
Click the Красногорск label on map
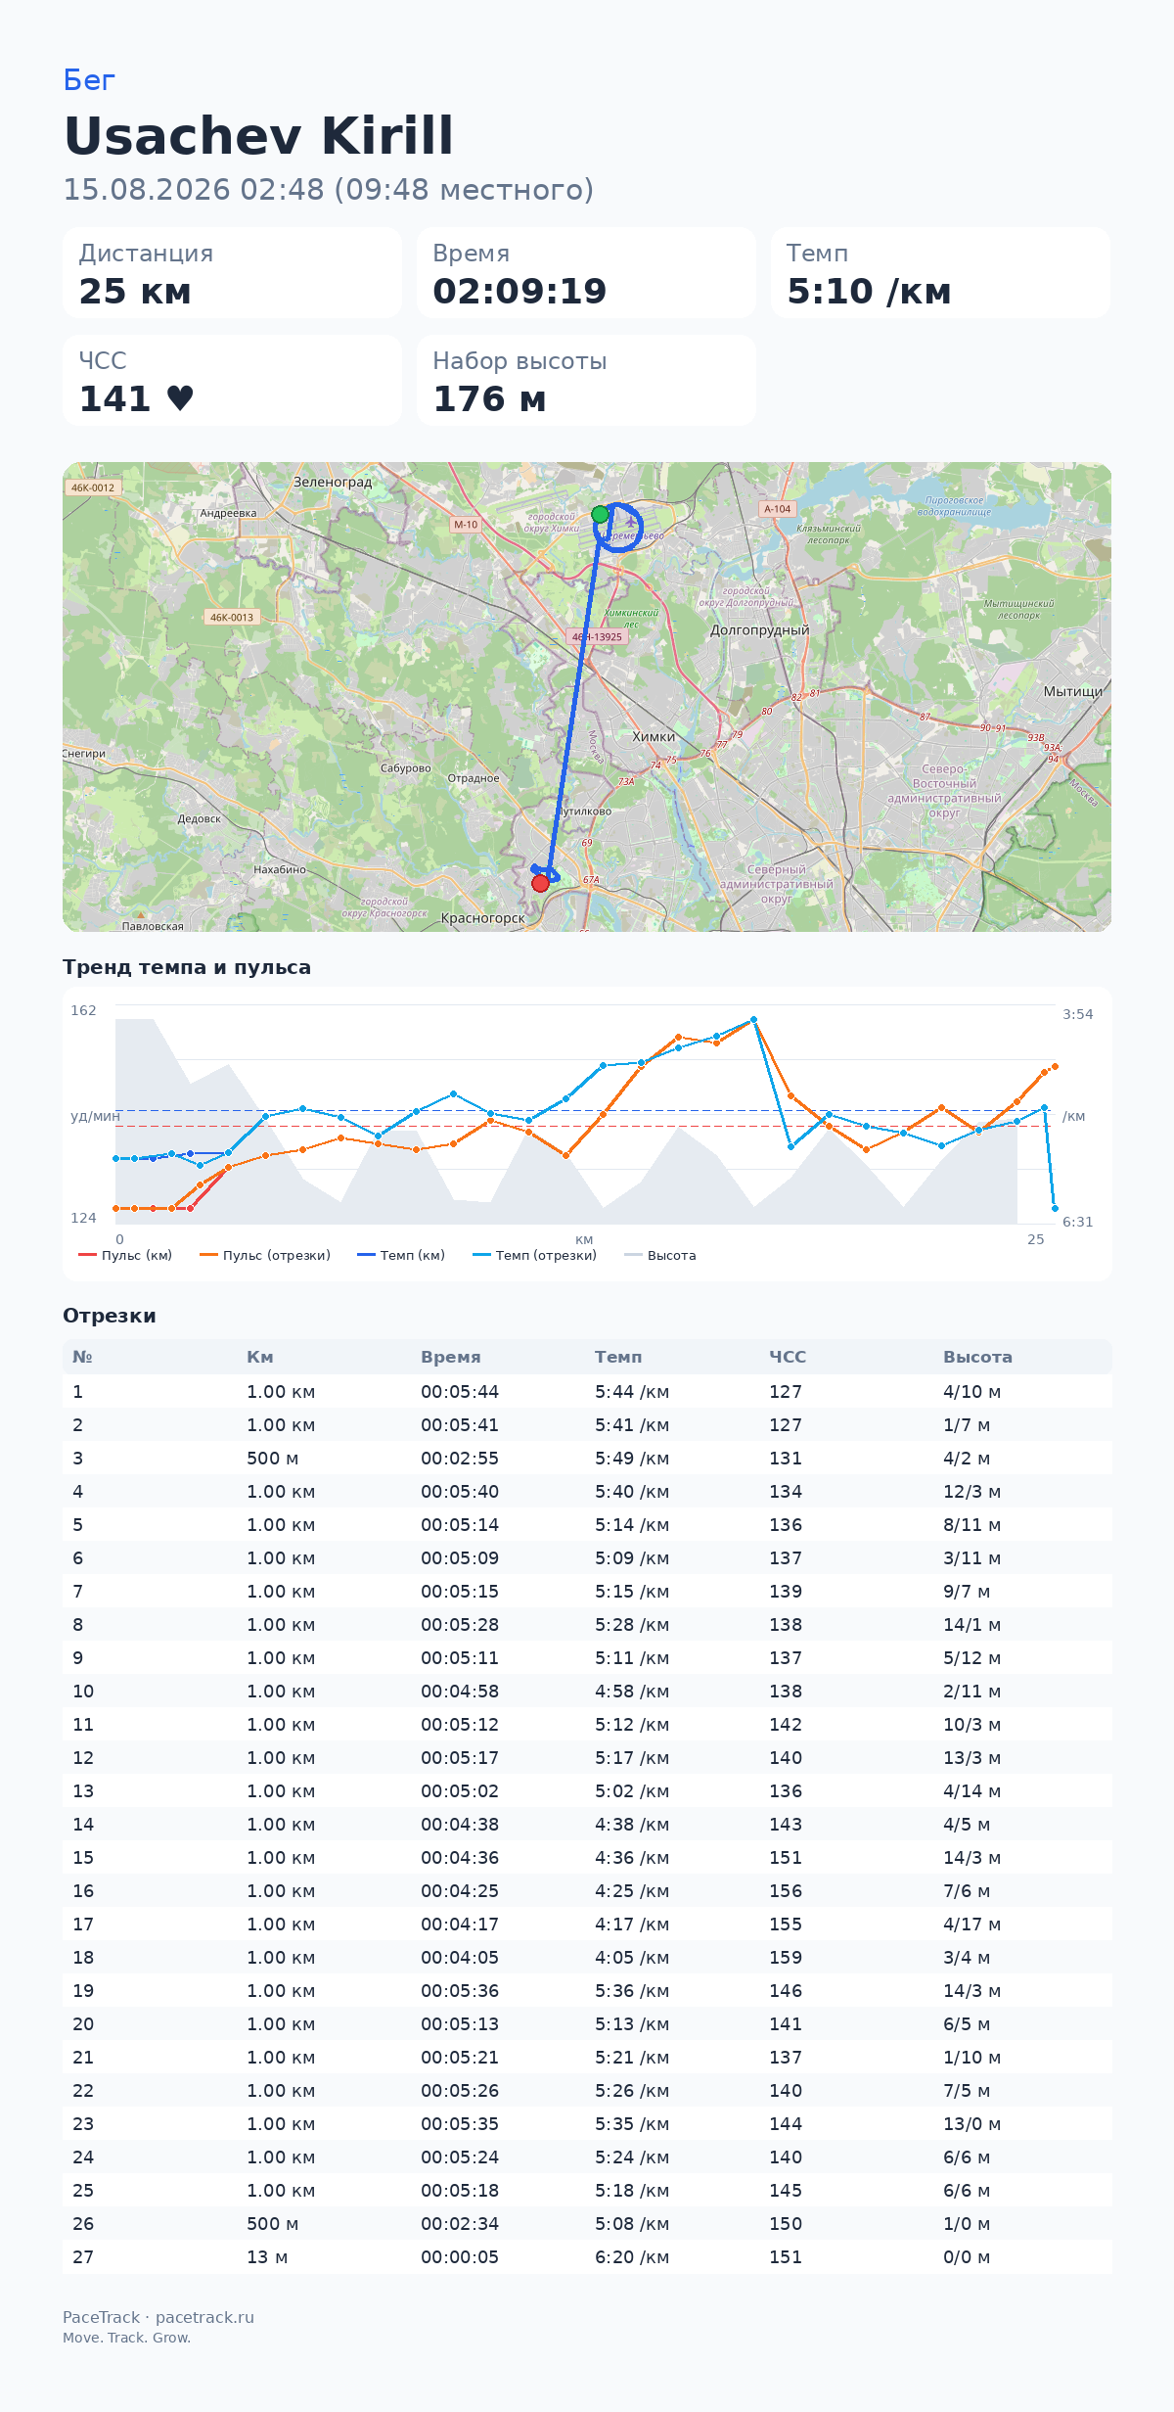483,918
